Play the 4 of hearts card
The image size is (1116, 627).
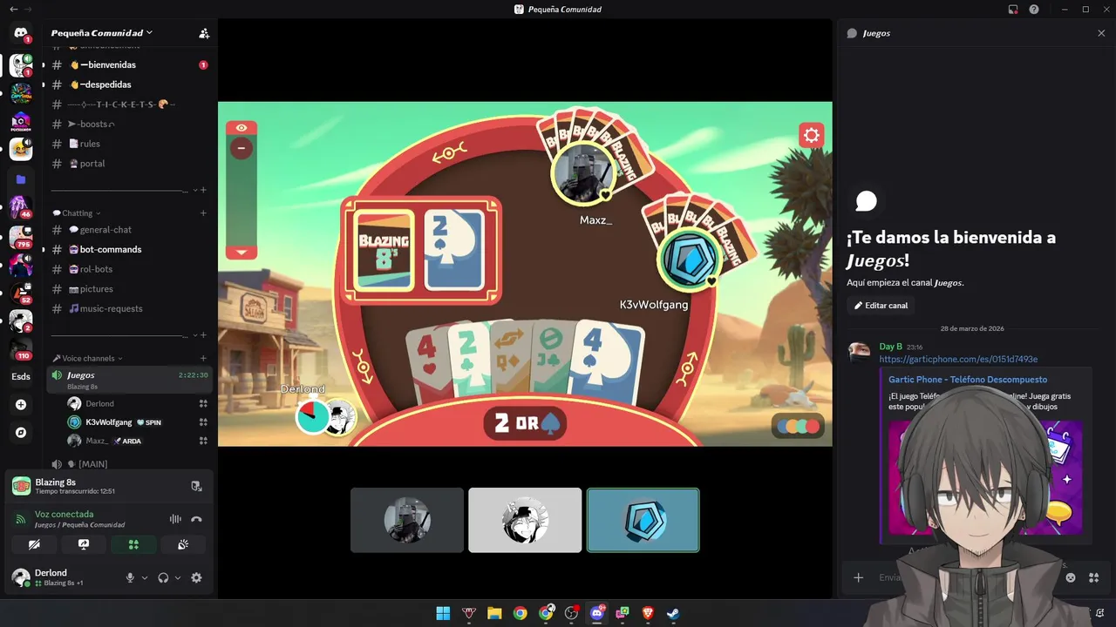pos(429,364)
